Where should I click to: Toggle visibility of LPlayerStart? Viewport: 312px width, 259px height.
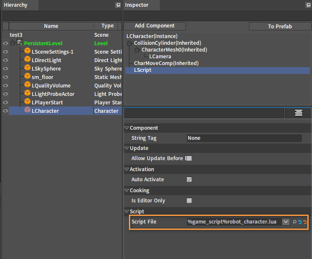coord(5,102)
